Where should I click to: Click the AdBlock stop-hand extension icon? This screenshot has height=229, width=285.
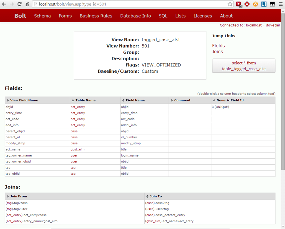coord(247,4)
